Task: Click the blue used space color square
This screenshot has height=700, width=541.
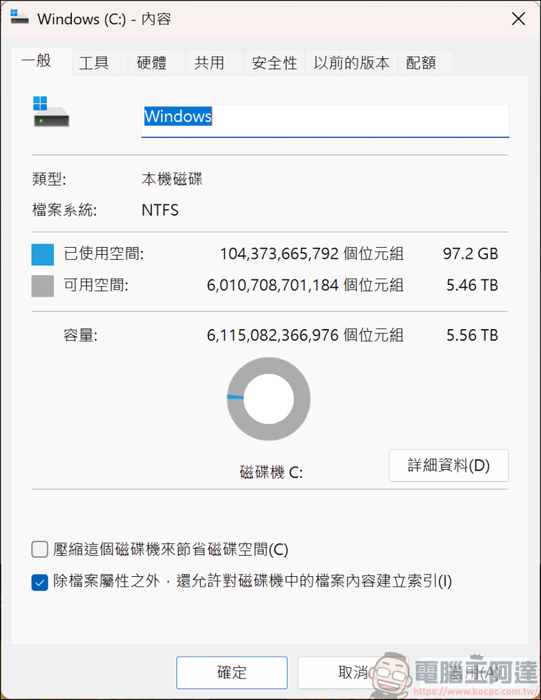Action: coord(43,254)
